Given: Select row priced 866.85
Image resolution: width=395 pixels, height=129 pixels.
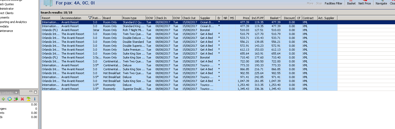Looking at the screenshot, I should 189,69.
